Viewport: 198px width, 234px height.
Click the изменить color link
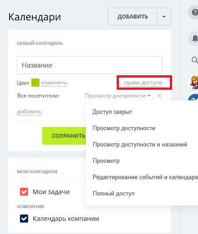click(x=54, y=83)
